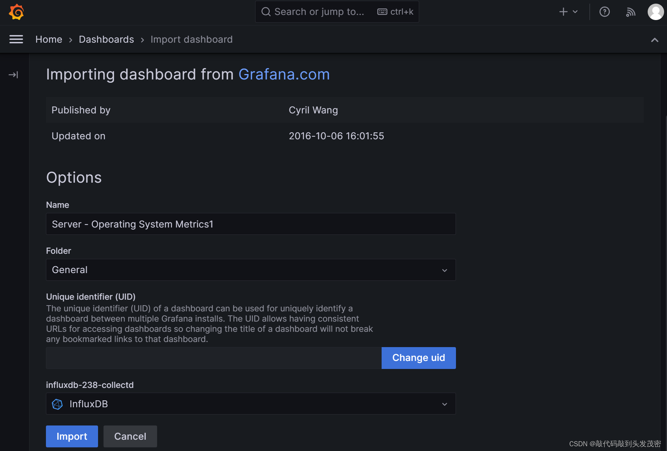The image size is (667, 451).
Task: Collapse the top search bar with chevron-up
Action: pyautogui.click(x=655, y=40)
